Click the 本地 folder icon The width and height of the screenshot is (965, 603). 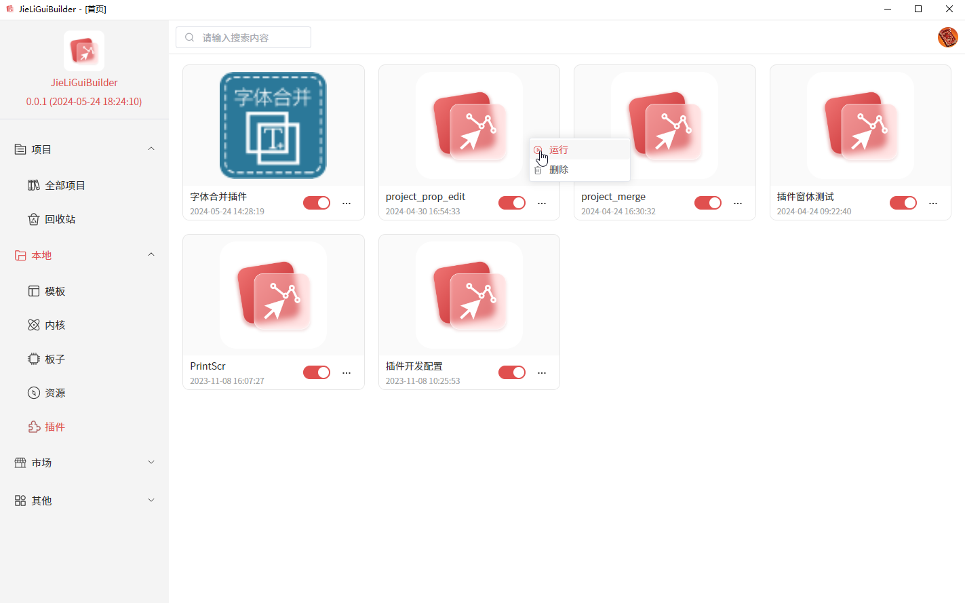pos(20,255)
